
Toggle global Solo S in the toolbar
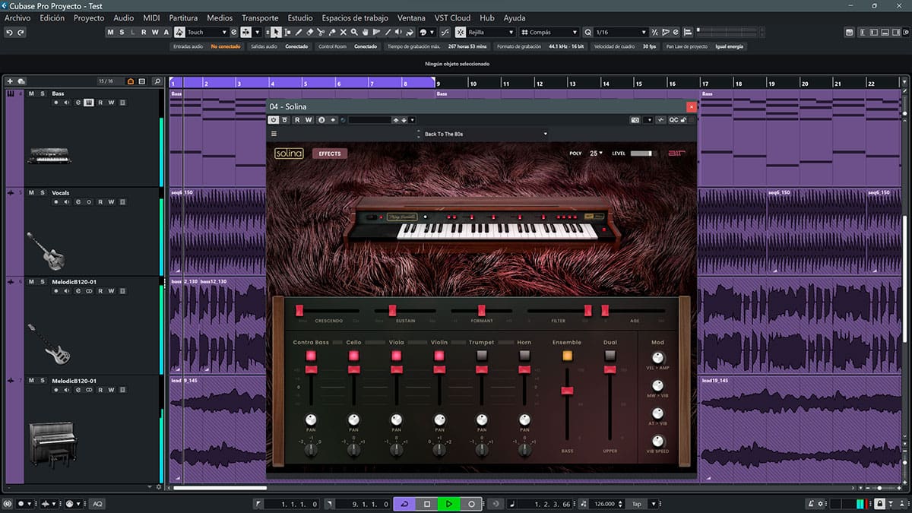[x=122, y=33]
